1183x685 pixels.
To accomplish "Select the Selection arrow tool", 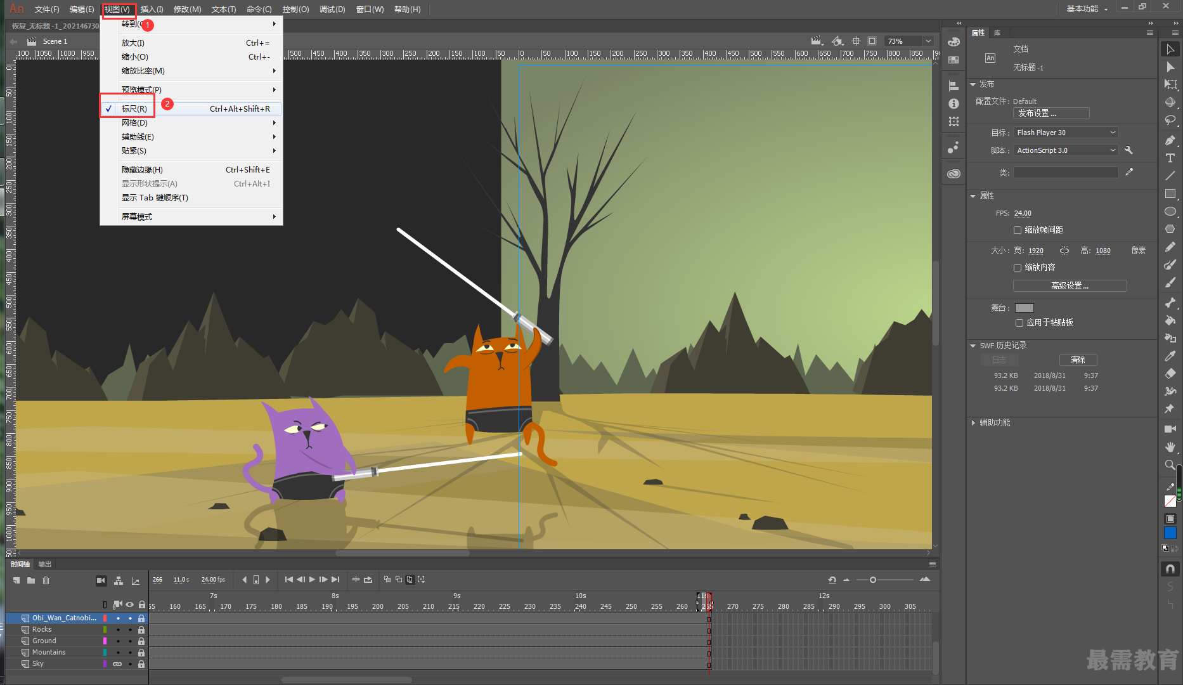I will [x=1170, y=49].
